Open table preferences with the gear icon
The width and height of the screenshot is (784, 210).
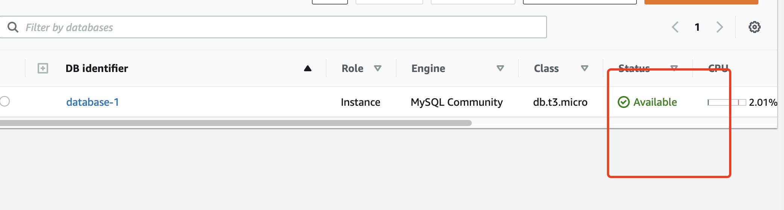[x=754, y=27]
